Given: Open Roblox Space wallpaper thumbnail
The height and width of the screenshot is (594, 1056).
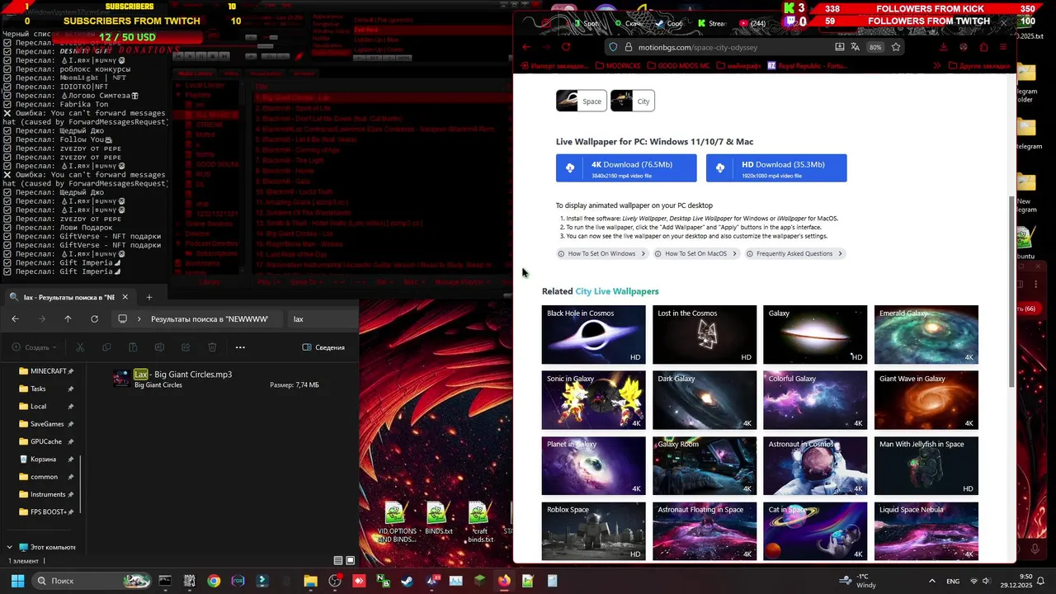Looking at the screenshot, I should coord(593,531).
